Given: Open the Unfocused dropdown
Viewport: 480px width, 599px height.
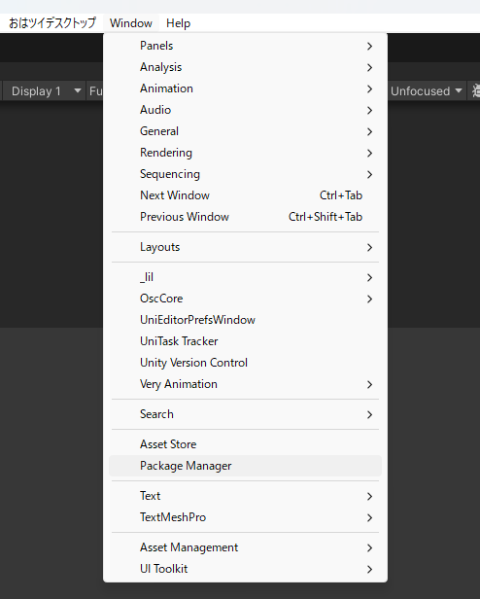Looking at the screenshot, I should 427,91.
